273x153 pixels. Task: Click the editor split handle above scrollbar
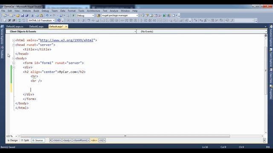pos(266,36)
